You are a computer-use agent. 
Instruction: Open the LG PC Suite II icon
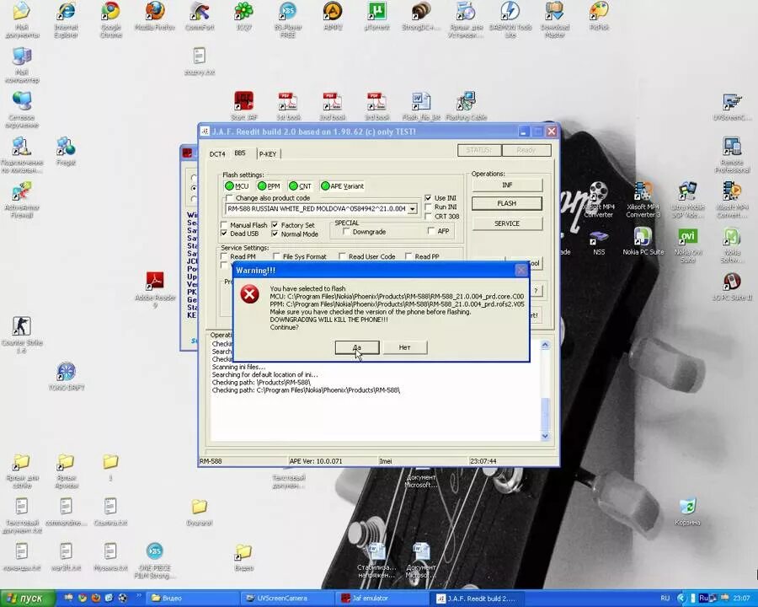[732, 287]
